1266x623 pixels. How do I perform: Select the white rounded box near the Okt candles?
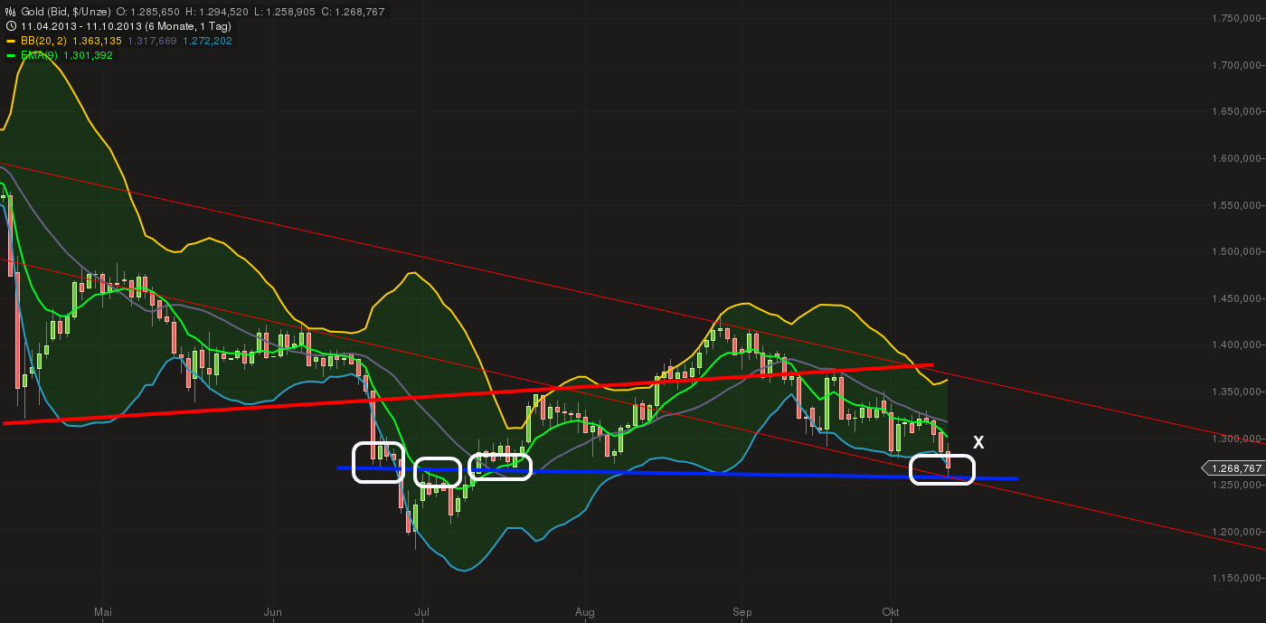pos(942,469)
